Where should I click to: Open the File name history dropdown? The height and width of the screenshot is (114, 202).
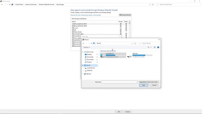point(137,82)
